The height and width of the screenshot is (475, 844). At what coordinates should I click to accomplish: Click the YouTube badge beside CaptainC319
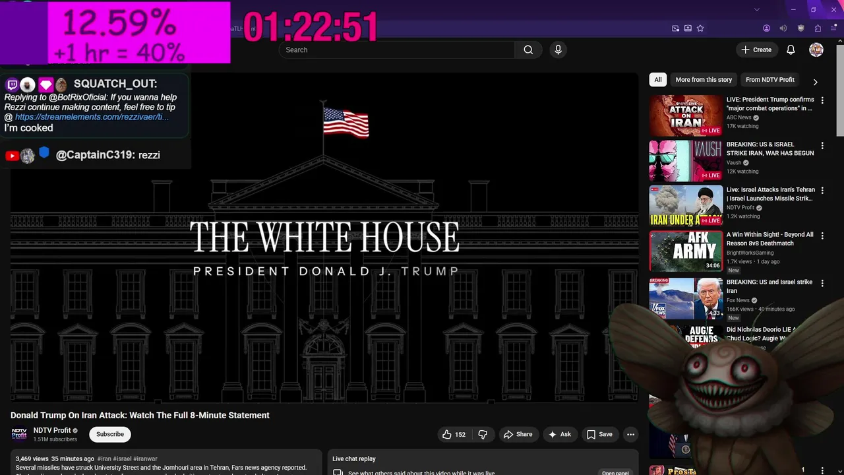coord(12,156)
